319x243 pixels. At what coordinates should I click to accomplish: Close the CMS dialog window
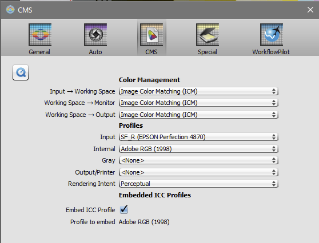pos(310,10)
